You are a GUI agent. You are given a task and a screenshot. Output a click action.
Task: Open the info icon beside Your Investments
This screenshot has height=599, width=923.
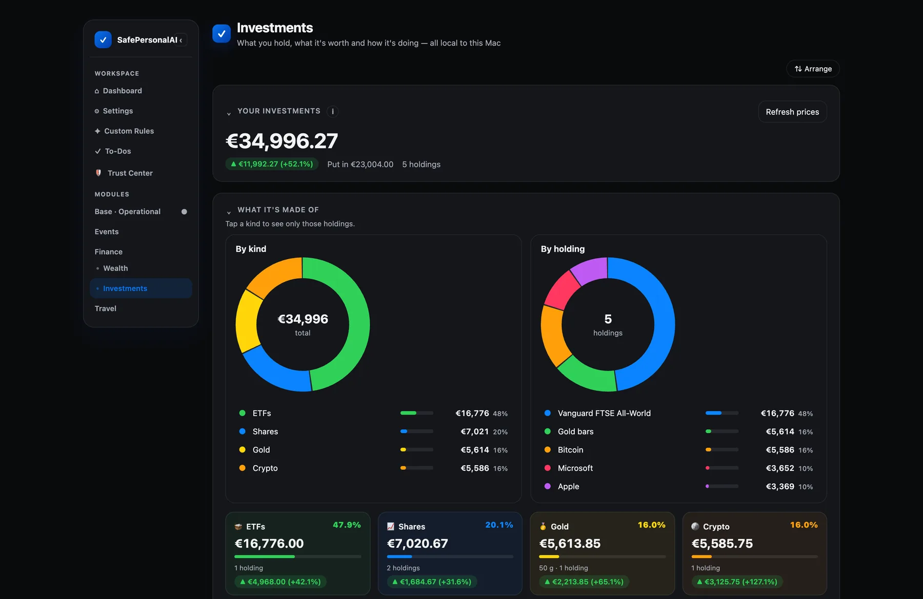332,111
